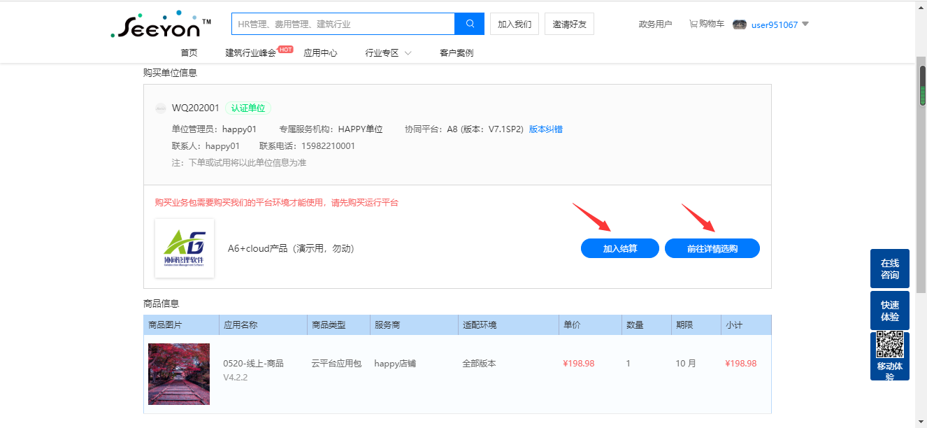The height and width of the screenshot is (428, 927).
Task: Click the 认证单位 badge
Action: coord(248,108)
